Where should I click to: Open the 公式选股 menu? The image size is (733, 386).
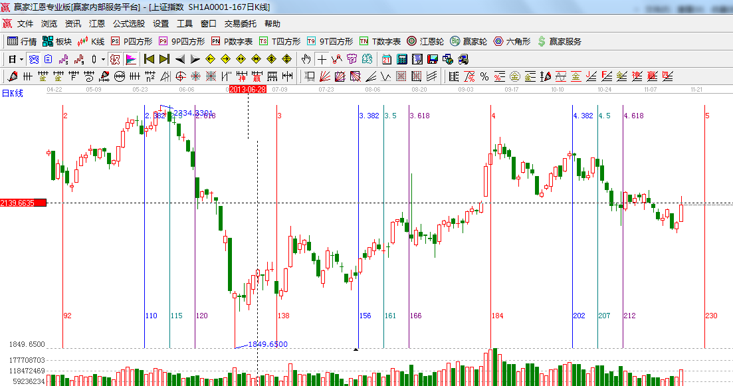click(x=128, y=23)
